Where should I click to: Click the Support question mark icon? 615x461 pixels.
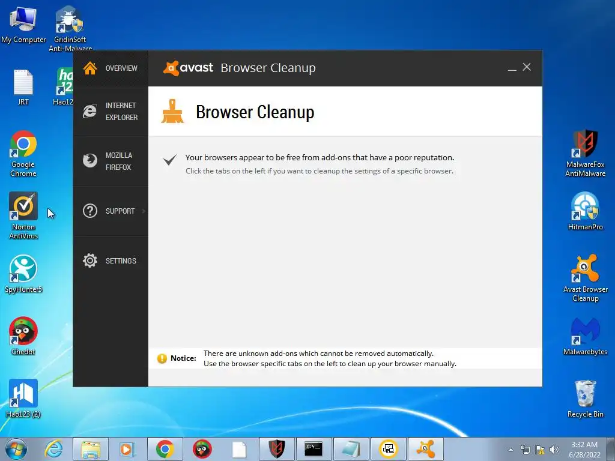tap(90, 211)
